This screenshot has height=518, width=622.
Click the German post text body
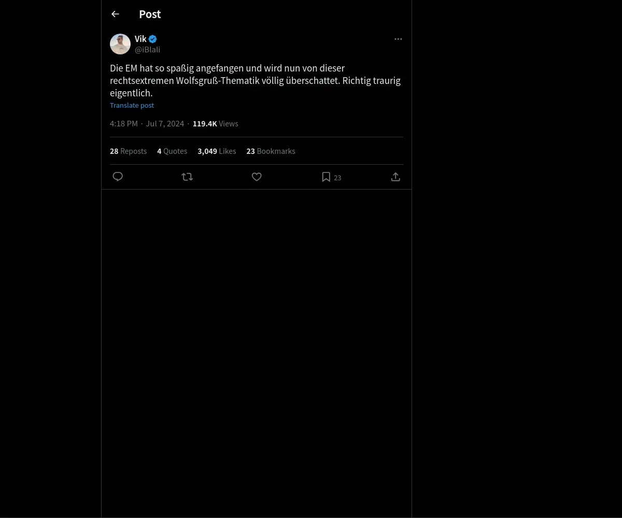tap(255, 80)
